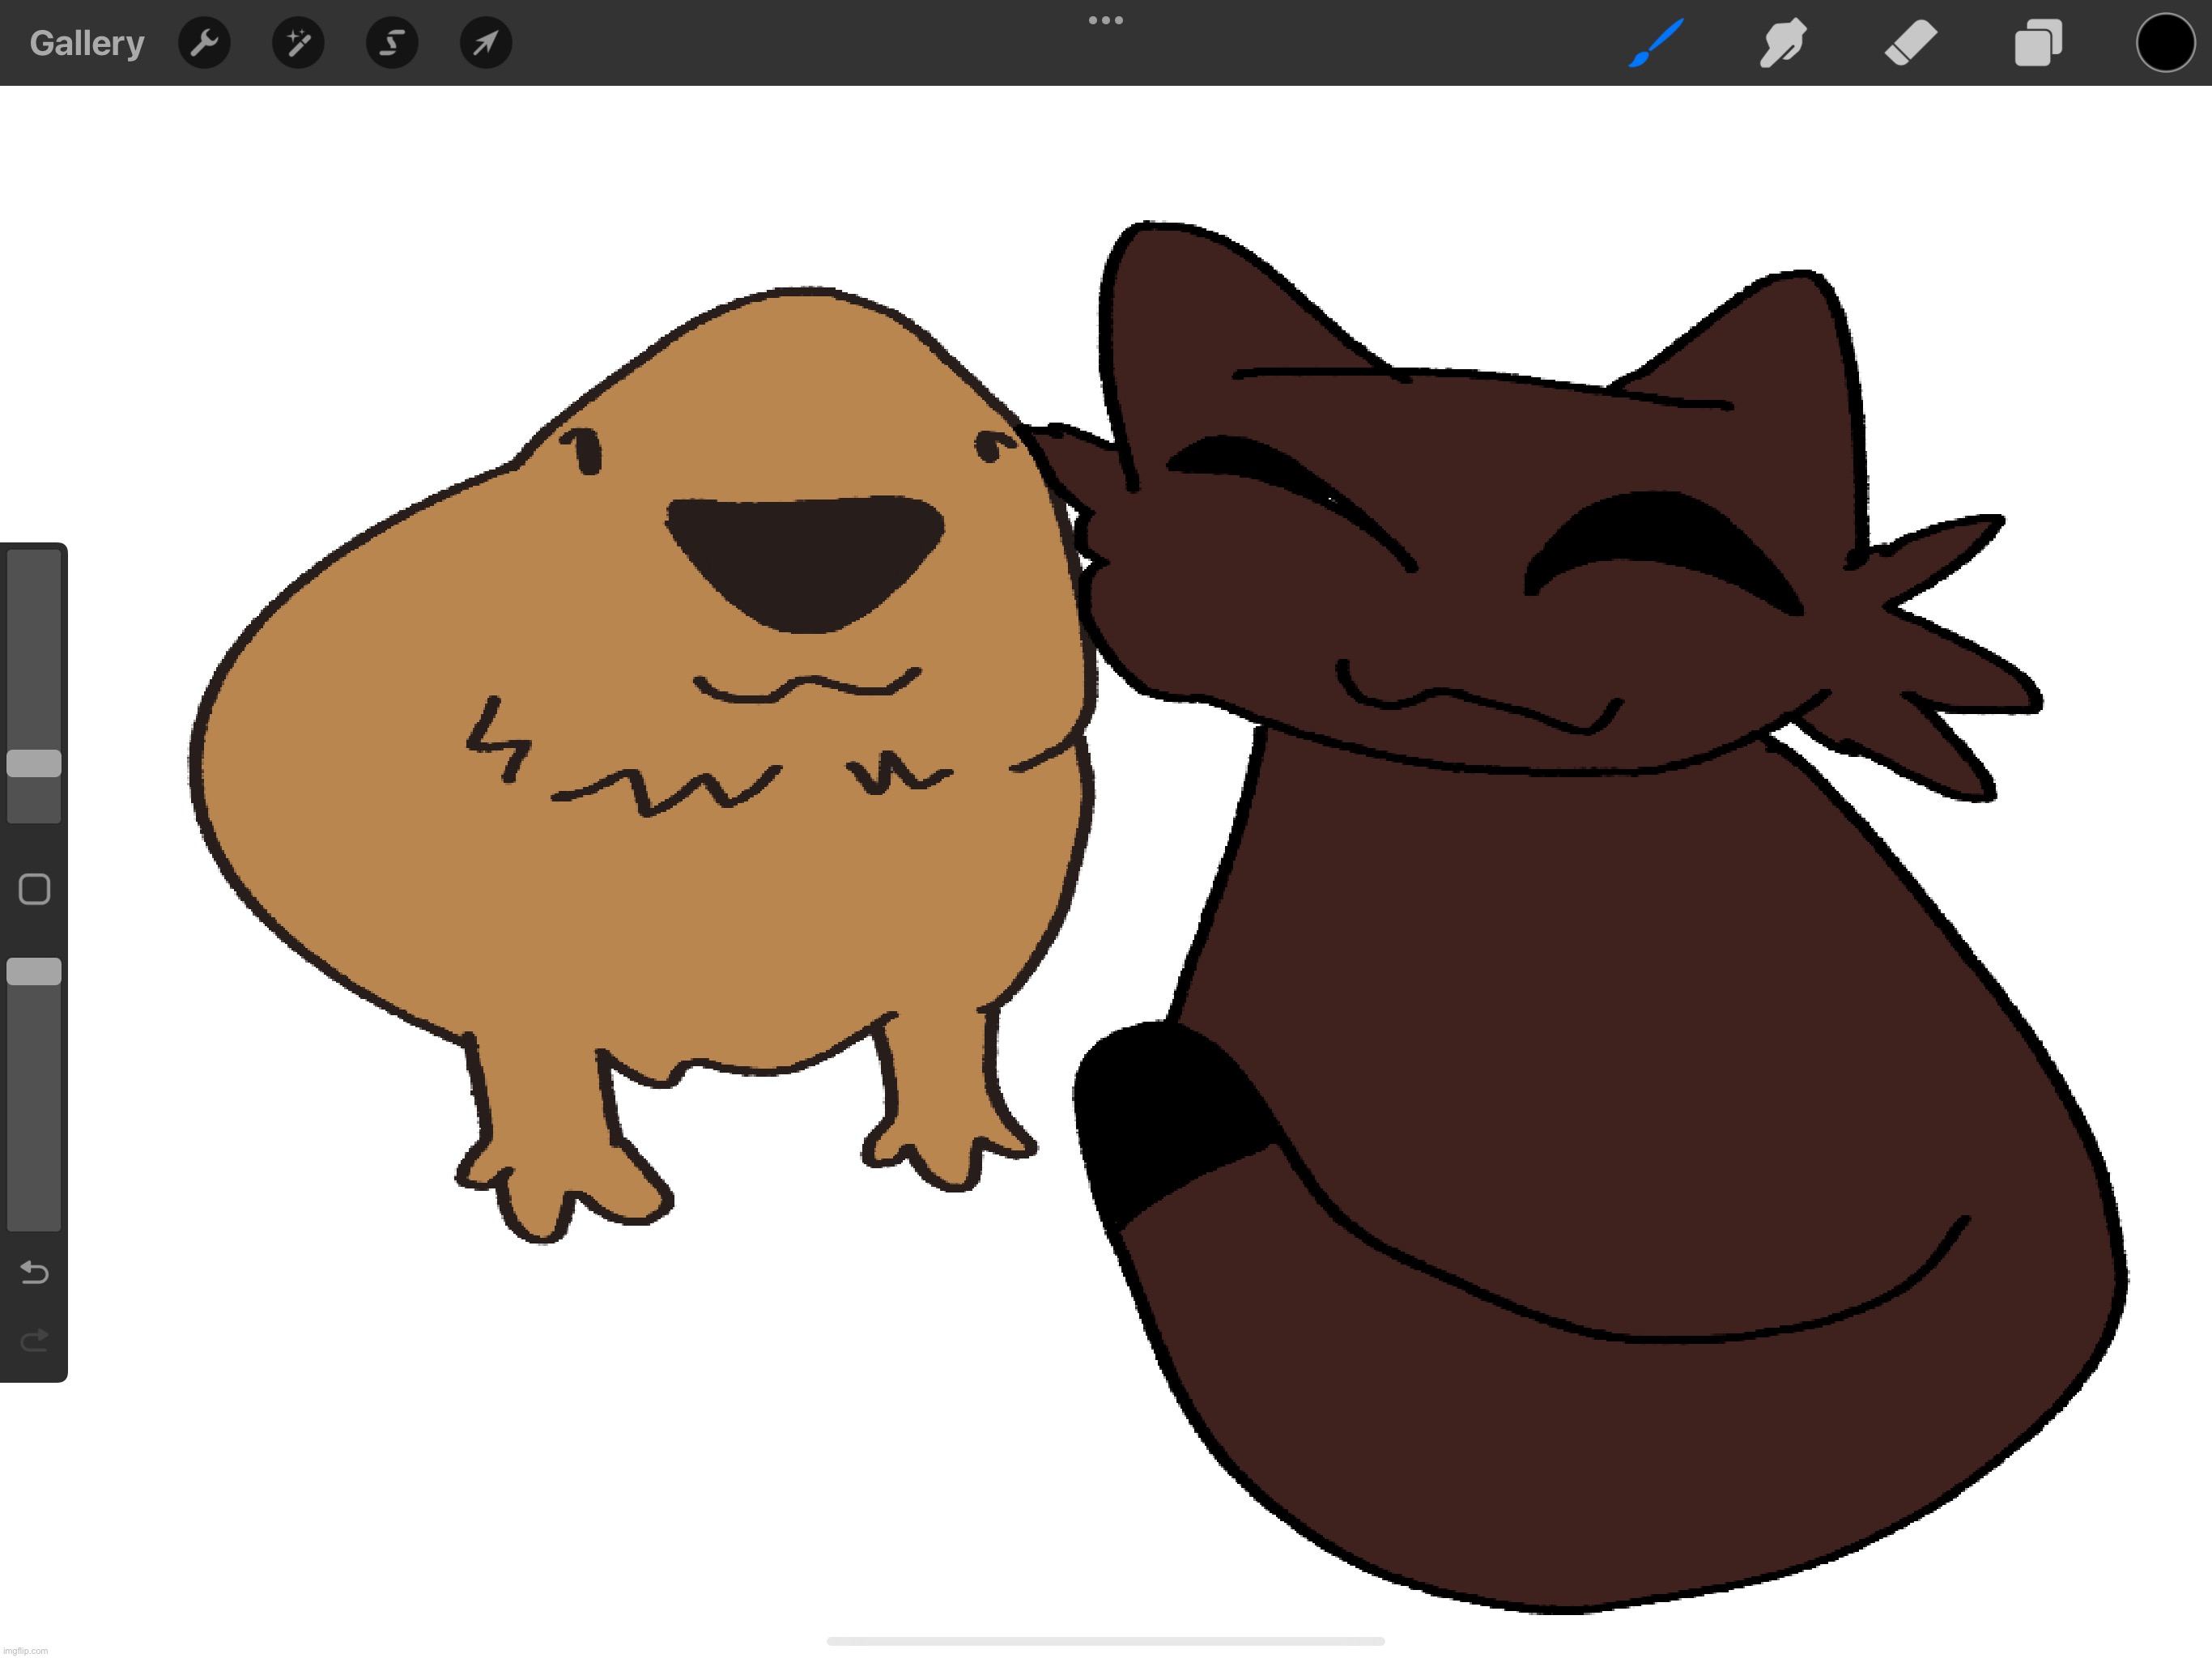Activate the Transform arrow tool

(486, 43)
